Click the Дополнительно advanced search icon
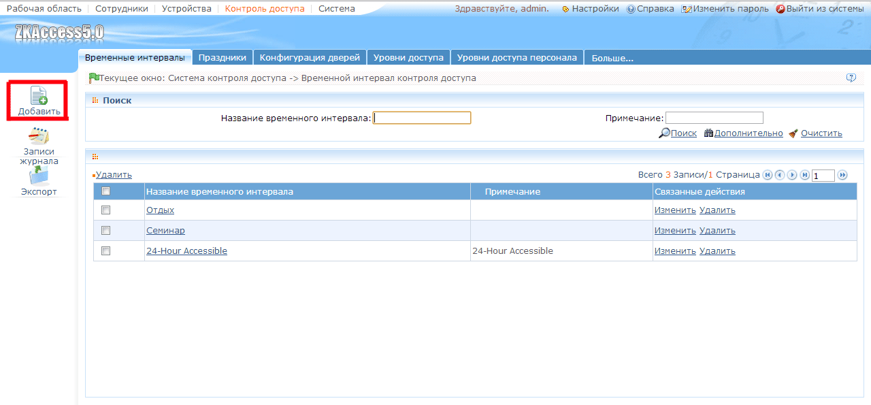This screenshot has width=871, height=405. [708, 133]
